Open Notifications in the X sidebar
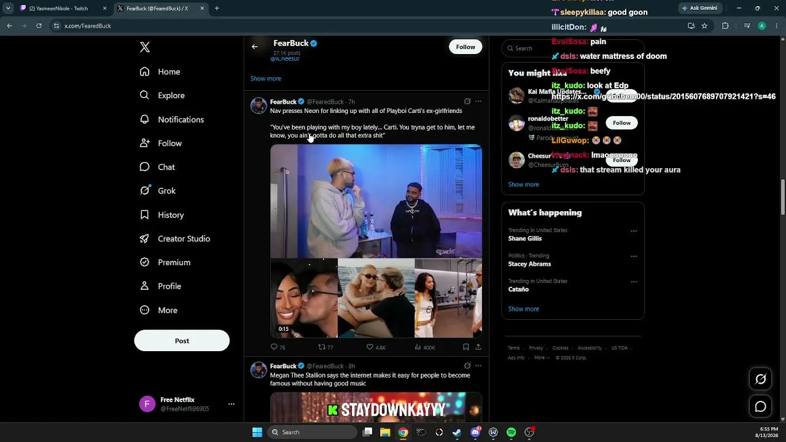The image size is (786, 442). click(171, 119)
